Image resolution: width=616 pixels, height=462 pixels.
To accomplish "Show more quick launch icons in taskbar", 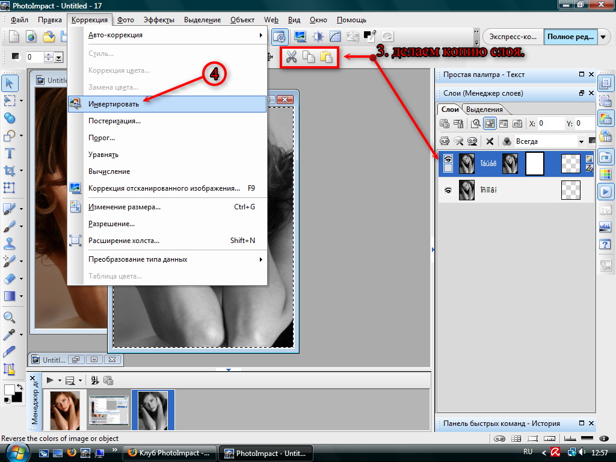I will (115, 449).
